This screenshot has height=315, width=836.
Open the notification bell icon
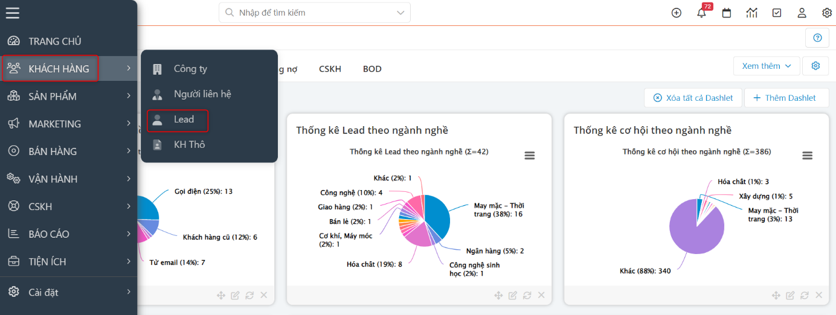tap(701, 13)
